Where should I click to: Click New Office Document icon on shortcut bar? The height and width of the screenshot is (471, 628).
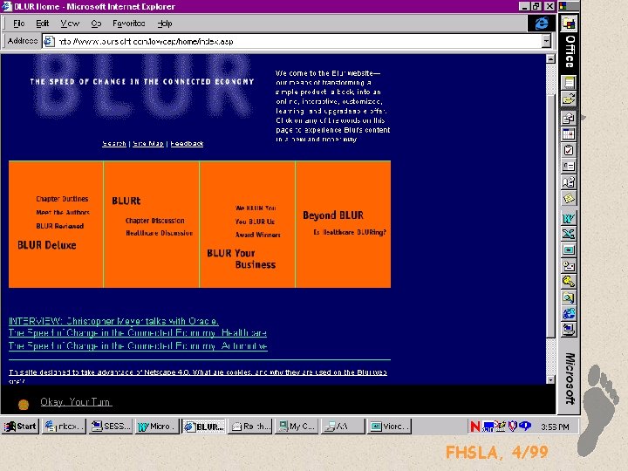[569, 82]
